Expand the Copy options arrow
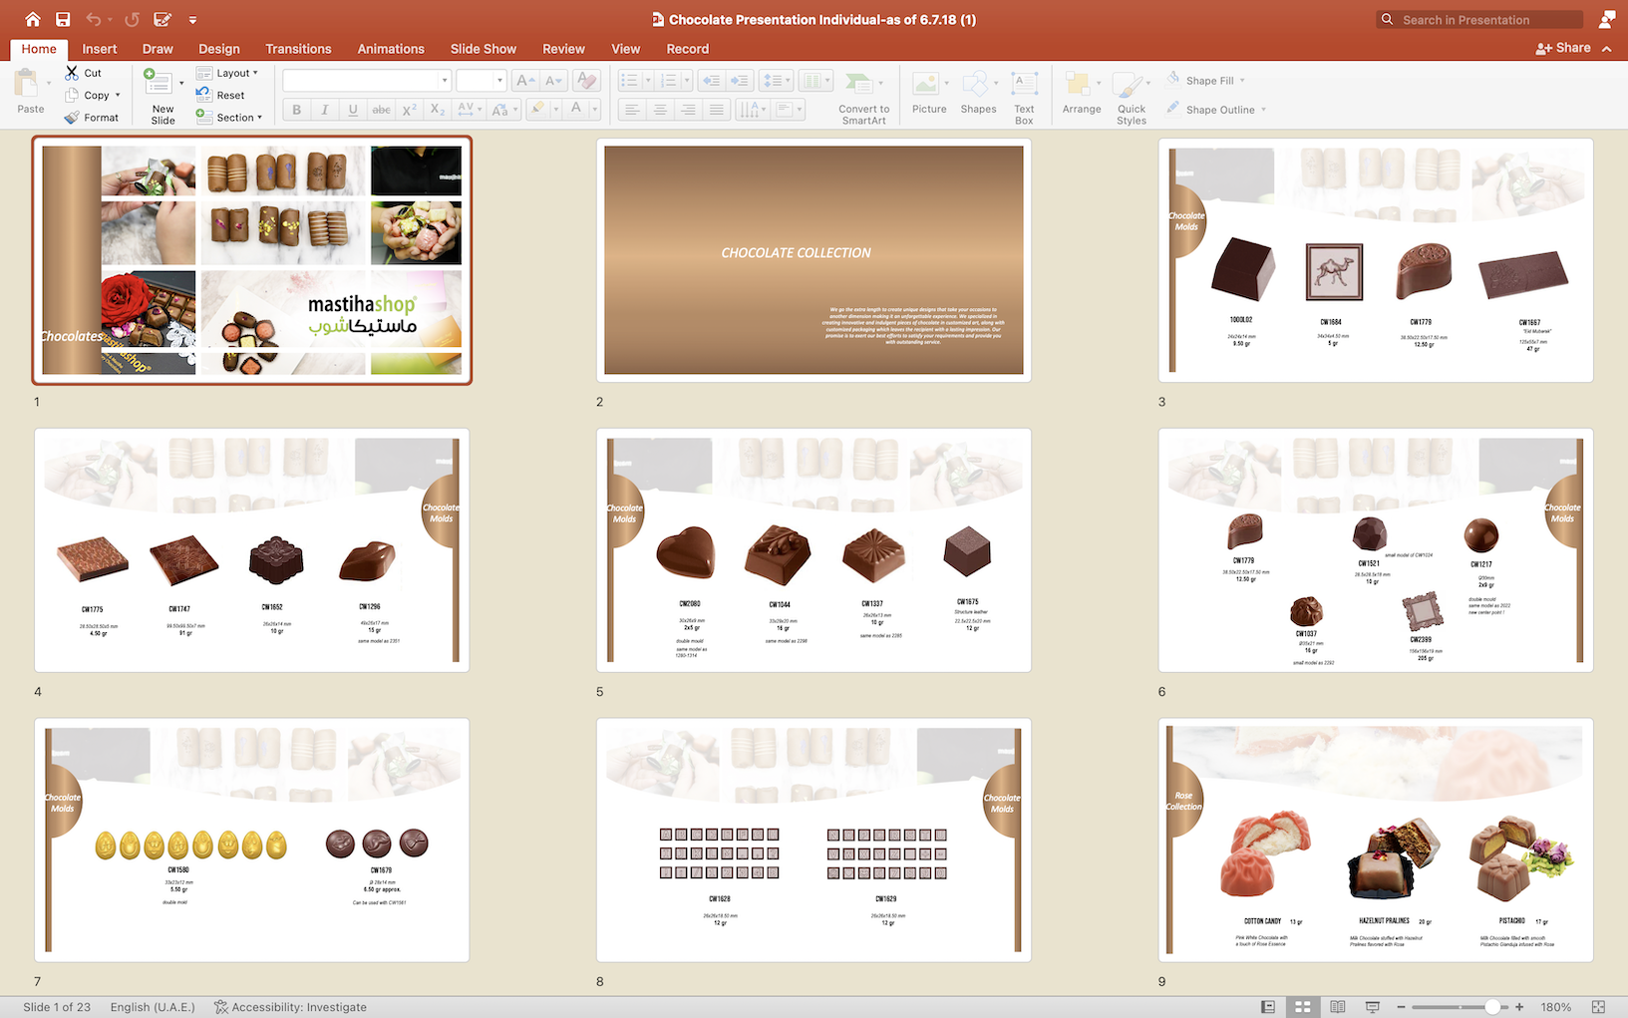This screenshot has width=1628, height=1018. point(118,96)
